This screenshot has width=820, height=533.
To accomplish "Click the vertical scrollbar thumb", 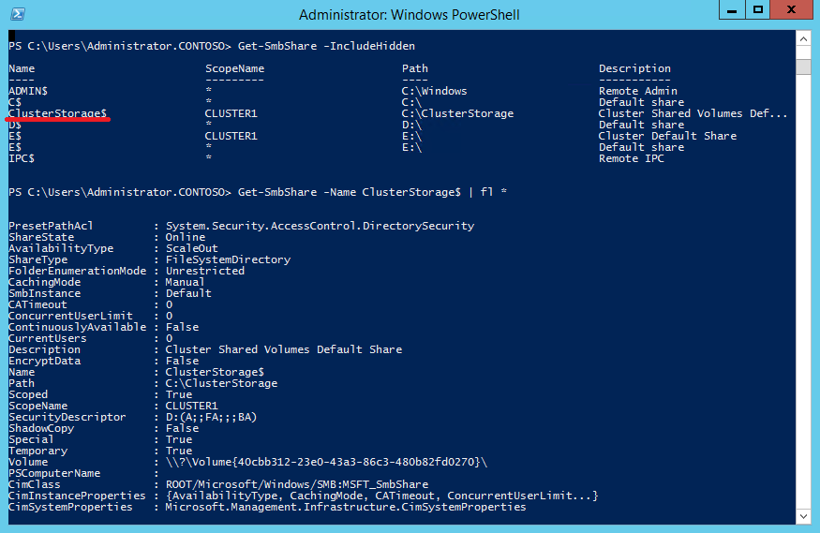I will [x=803, y=67].
